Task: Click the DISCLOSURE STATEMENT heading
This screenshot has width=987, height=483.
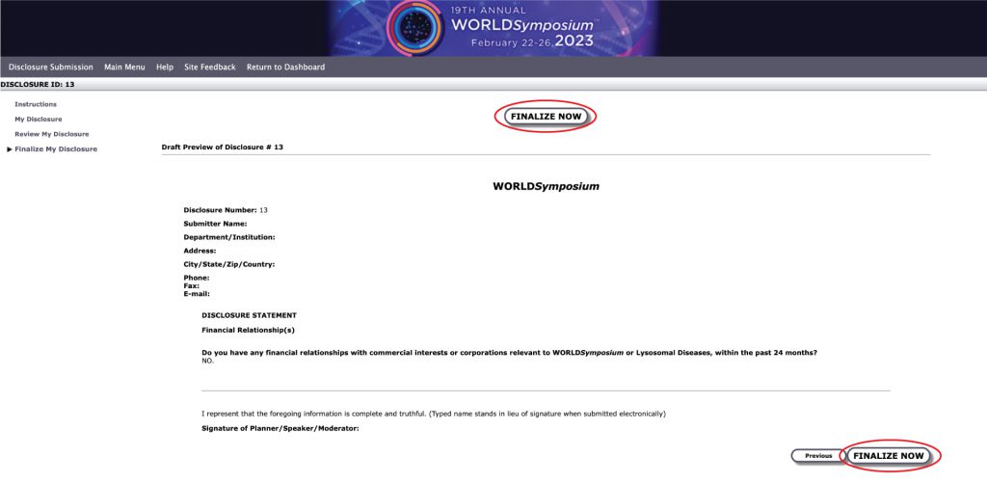Action: point(250,315)
